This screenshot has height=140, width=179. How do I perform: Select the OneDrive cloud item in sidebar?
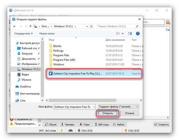26,87
